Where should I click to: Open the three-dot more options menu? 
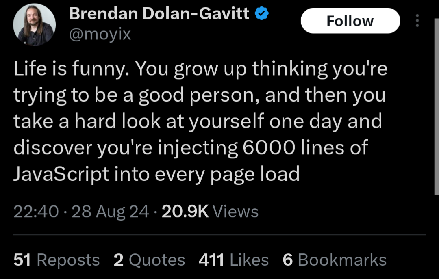pyautogui.click(x=417, y=21)
